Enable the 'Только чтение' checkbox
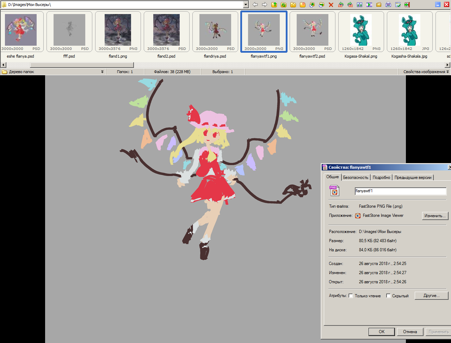Screen dimensions: 451x343 click(351, 296)
